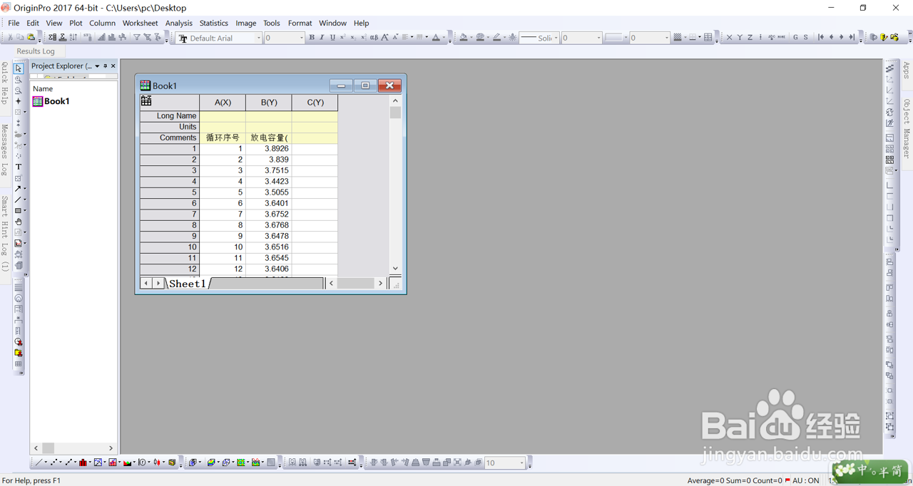Select the Pan hand tool
The width and height of the screenshot is (913, 486).
(19, 222)
